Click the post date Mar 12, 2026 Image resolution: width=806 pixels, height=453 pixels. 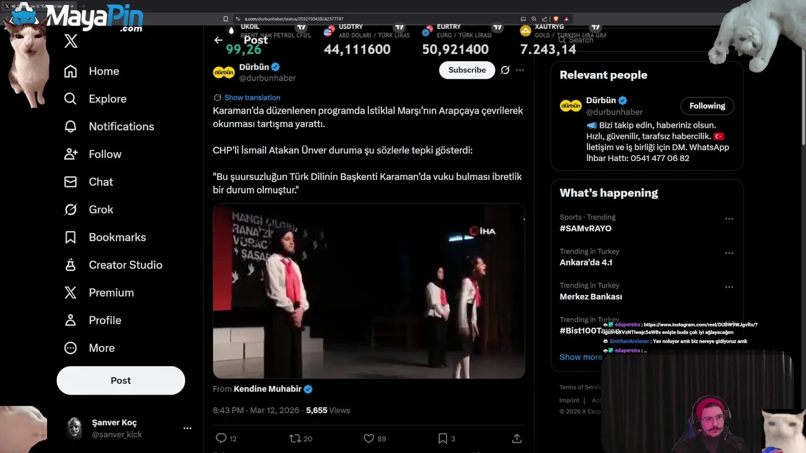pos(275,410)
